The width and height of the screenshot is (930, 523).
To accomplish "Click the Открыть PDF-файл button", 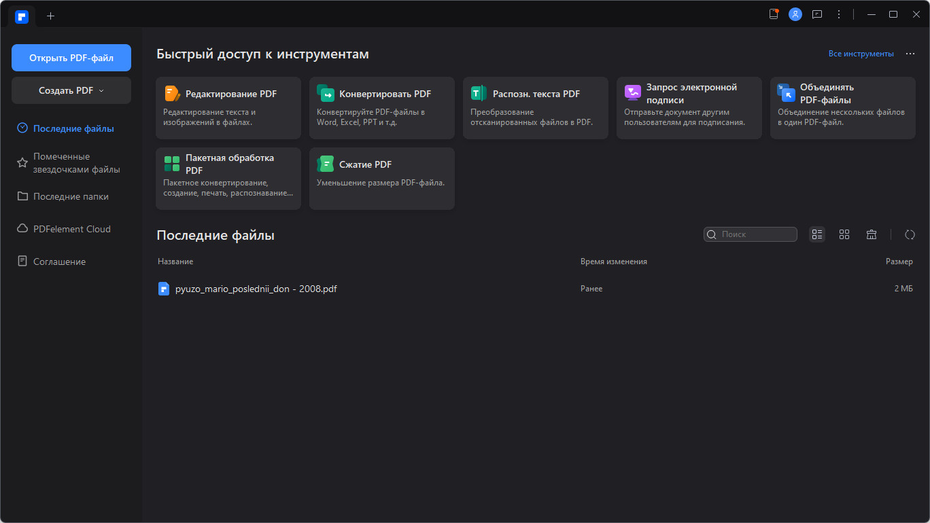I will tap(71, 58).
